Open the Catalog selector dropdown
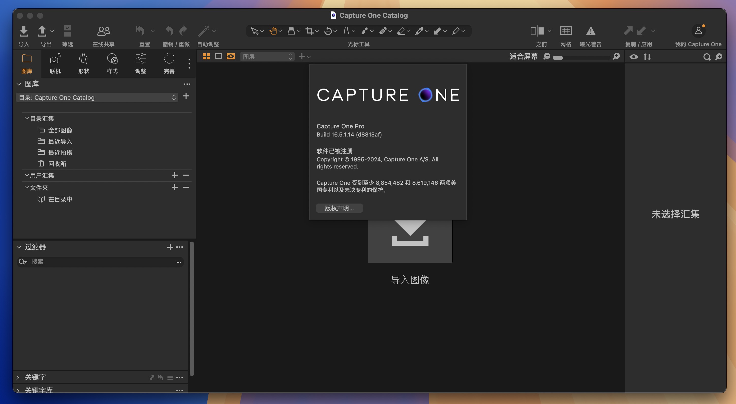Viewport: 736px width, 404px height. pyautogui.click(x=97, y=97)
